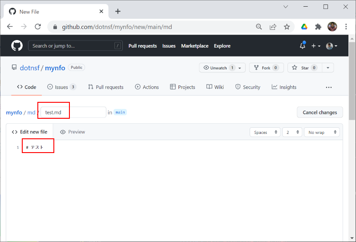
Task: Click the scrollbar down arrow
Action: 352,238
